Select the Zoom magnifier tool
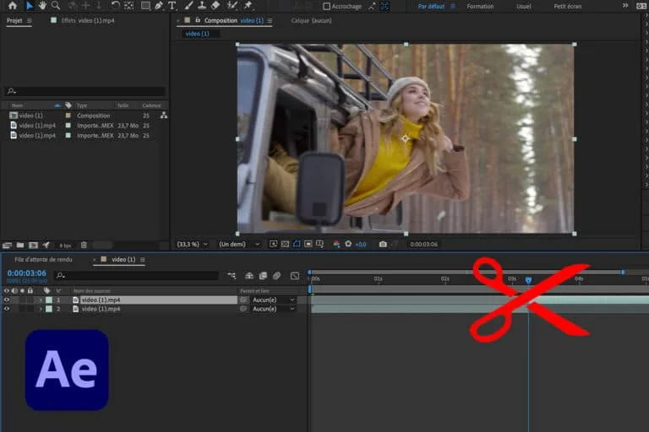 56,6
